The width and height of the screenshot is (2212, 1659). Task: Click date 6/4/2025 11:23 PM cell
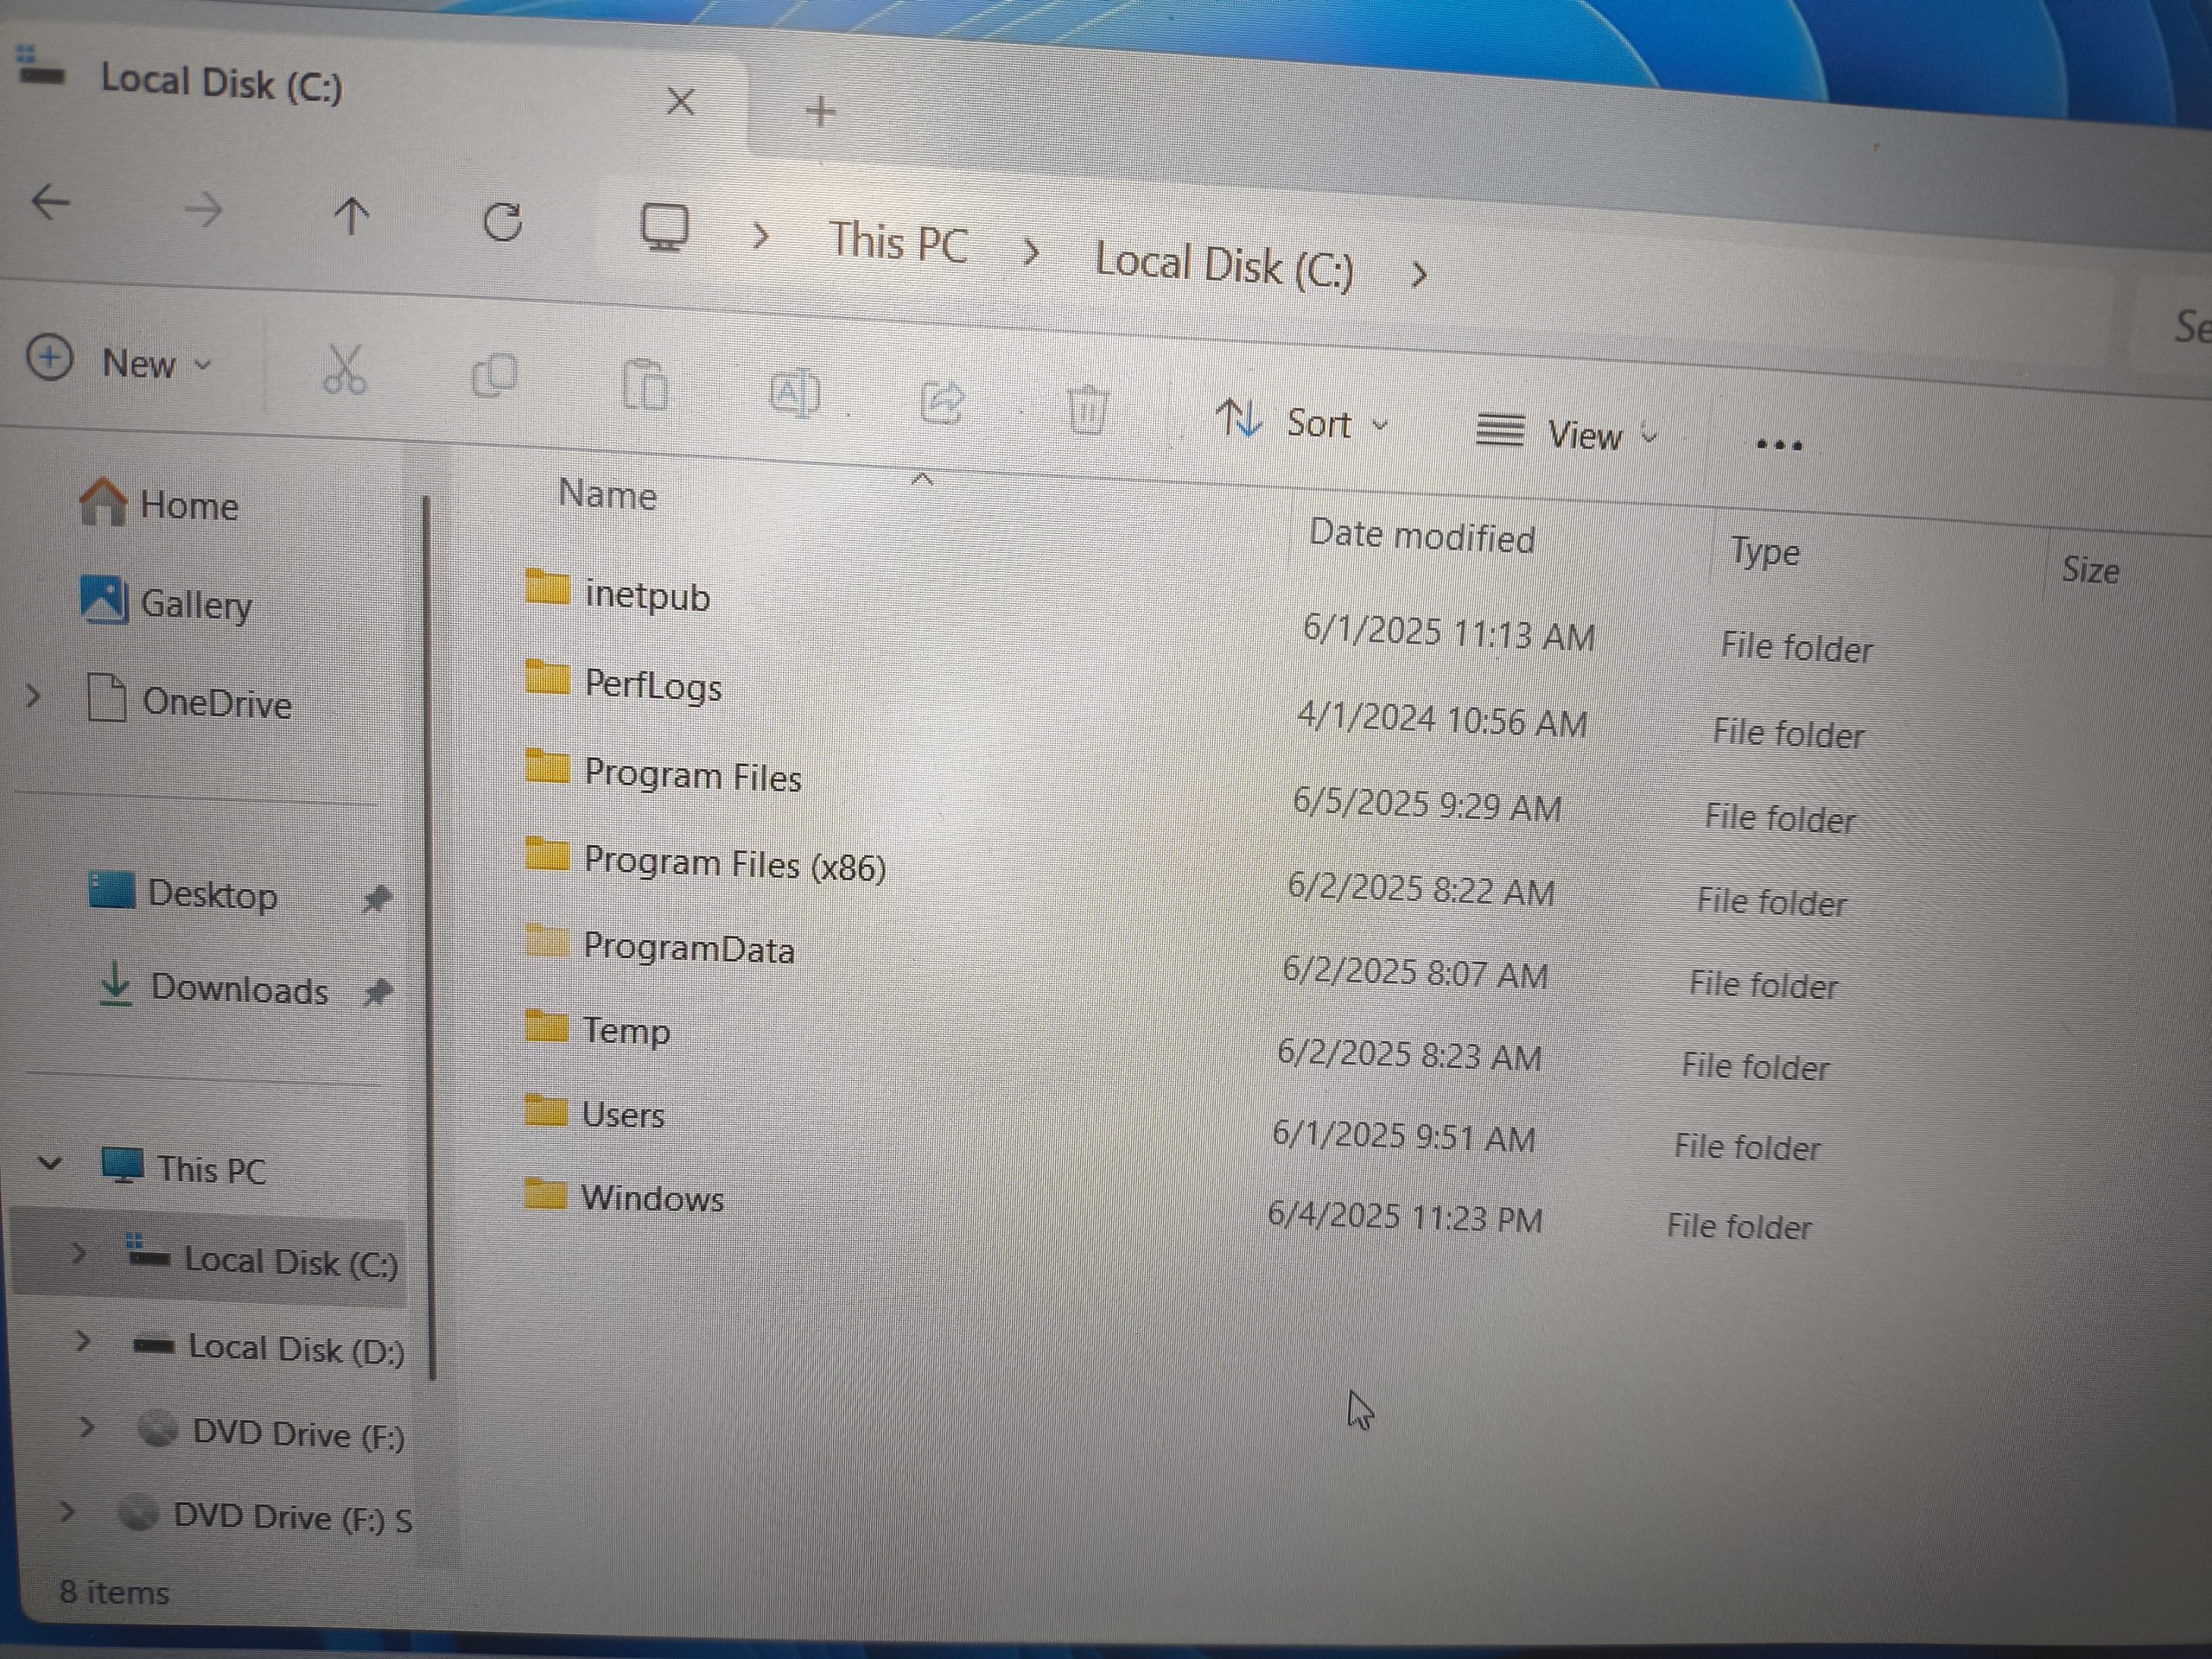(1405, 1217)
